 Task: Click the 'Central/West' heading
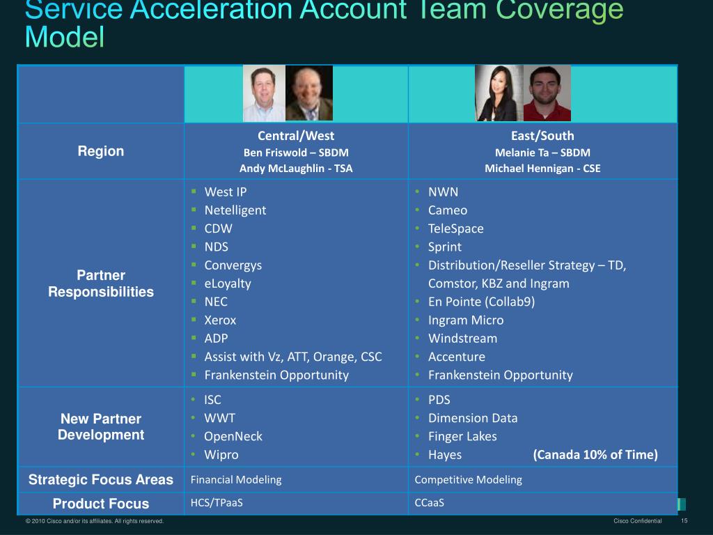[x=296, y=136]
